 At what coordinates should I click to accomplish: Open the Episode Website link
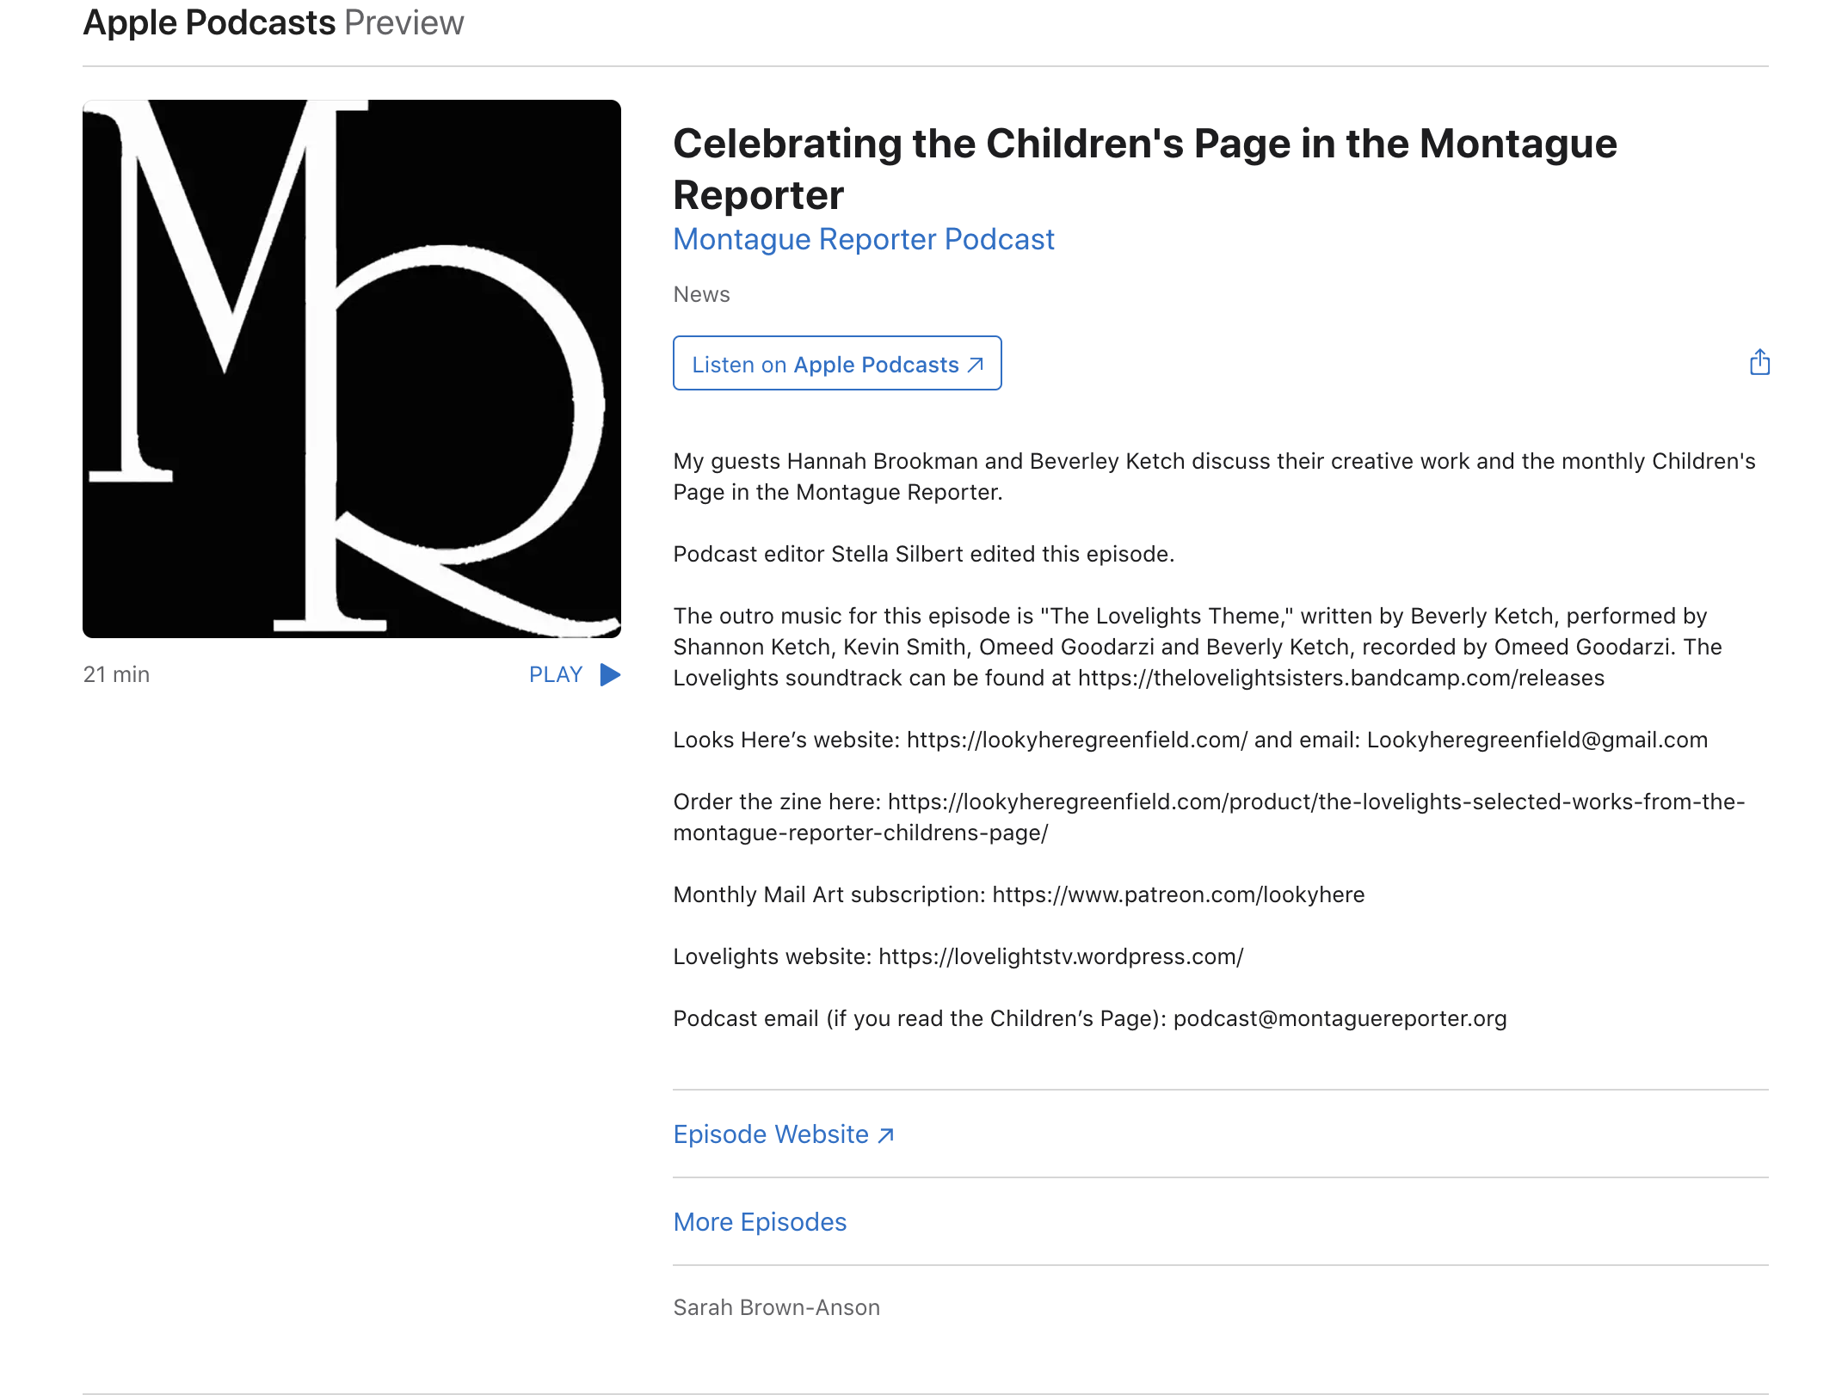[x=771, y=1134]
